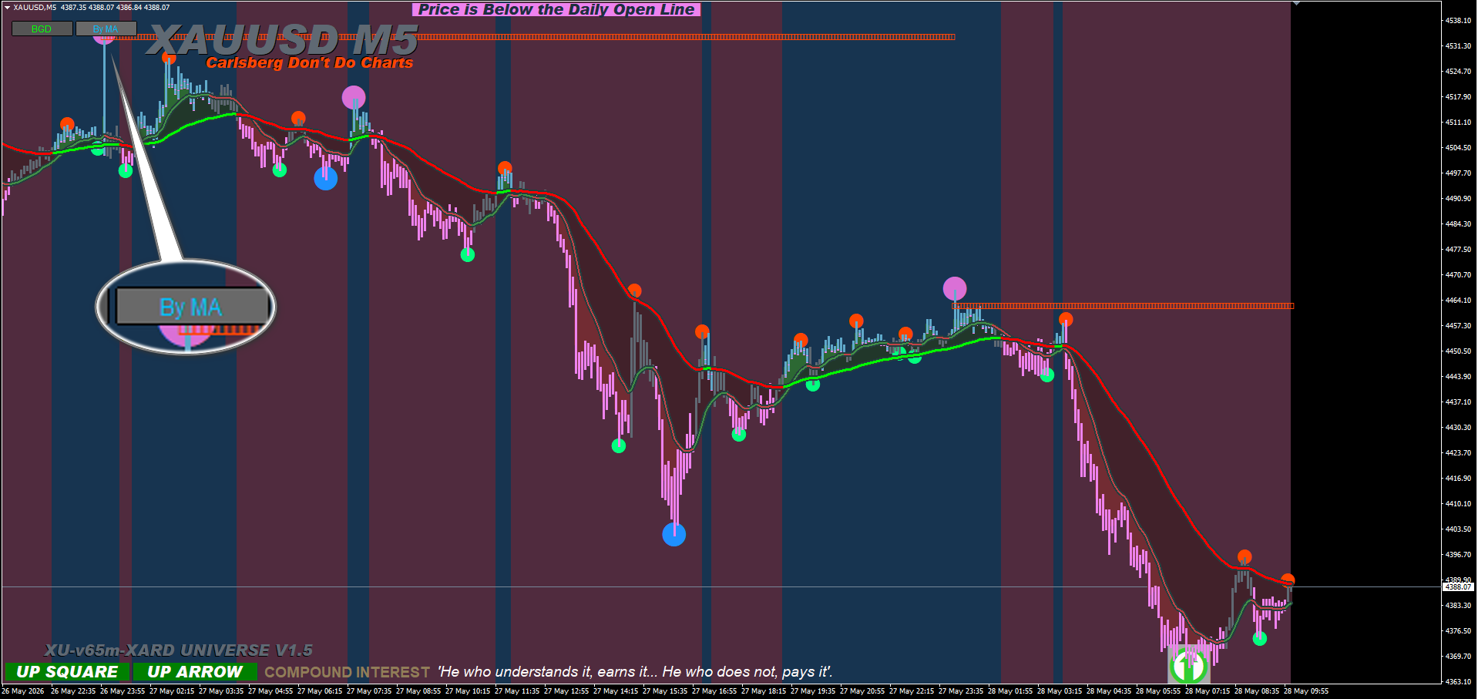The height and width of the screenshot is (699, 1478).
Task: Click the orange dot near the 4464 price level
Action: coord(1066,319)
